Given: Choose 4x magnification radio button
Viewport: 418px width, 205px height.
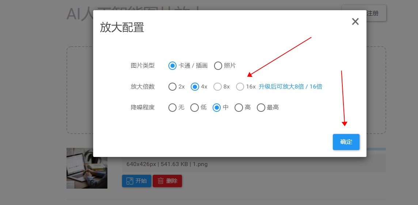Looking at the screenshot, I should coord(195,87).
